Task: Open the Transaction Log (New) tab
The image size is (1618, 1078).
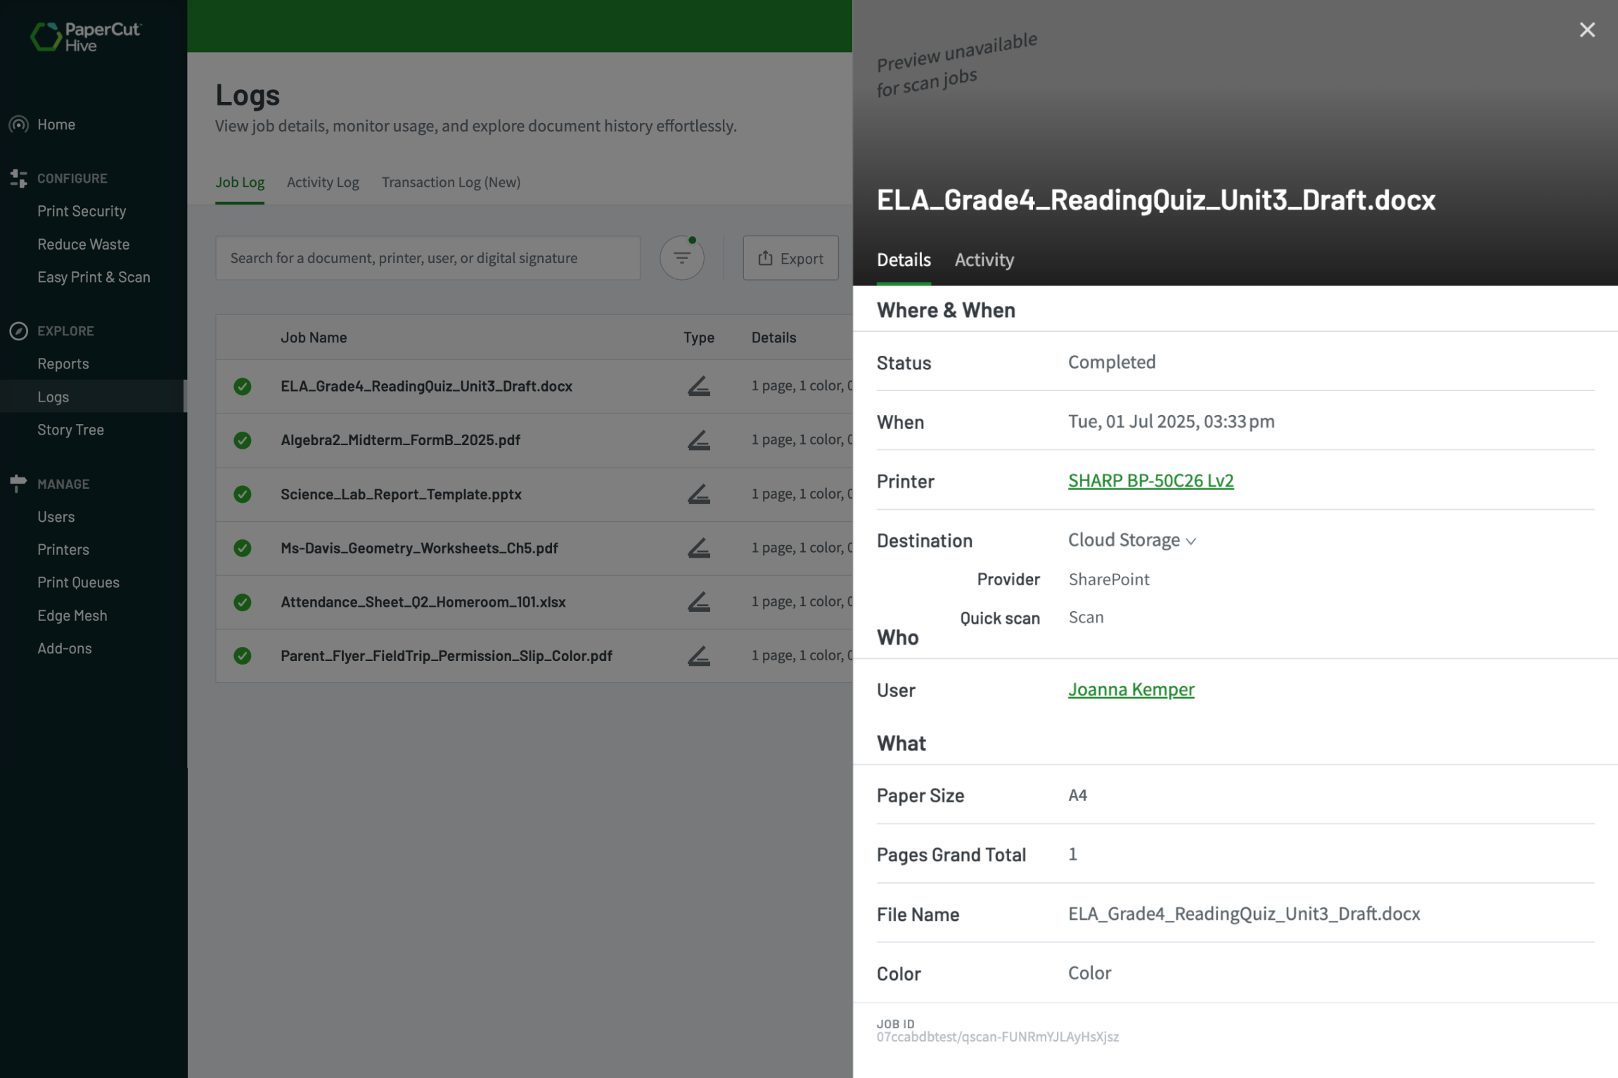Action: tap(451, 182)
